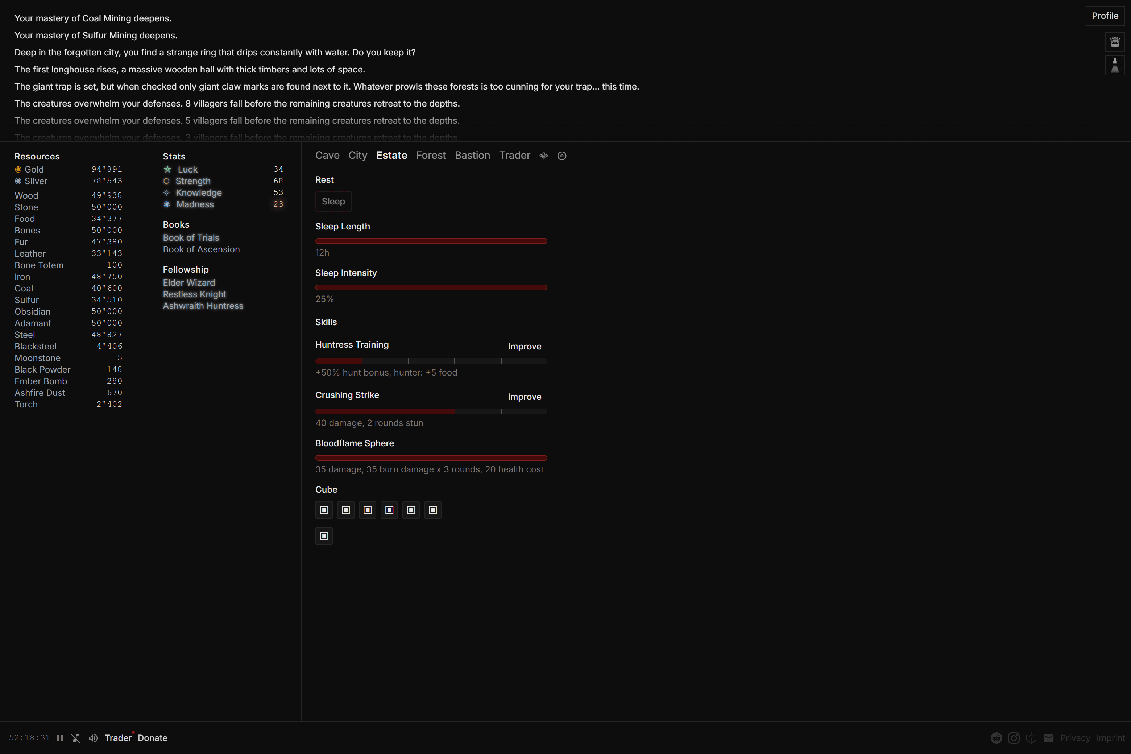Improve the Huntress Training skill

point(525,346)
